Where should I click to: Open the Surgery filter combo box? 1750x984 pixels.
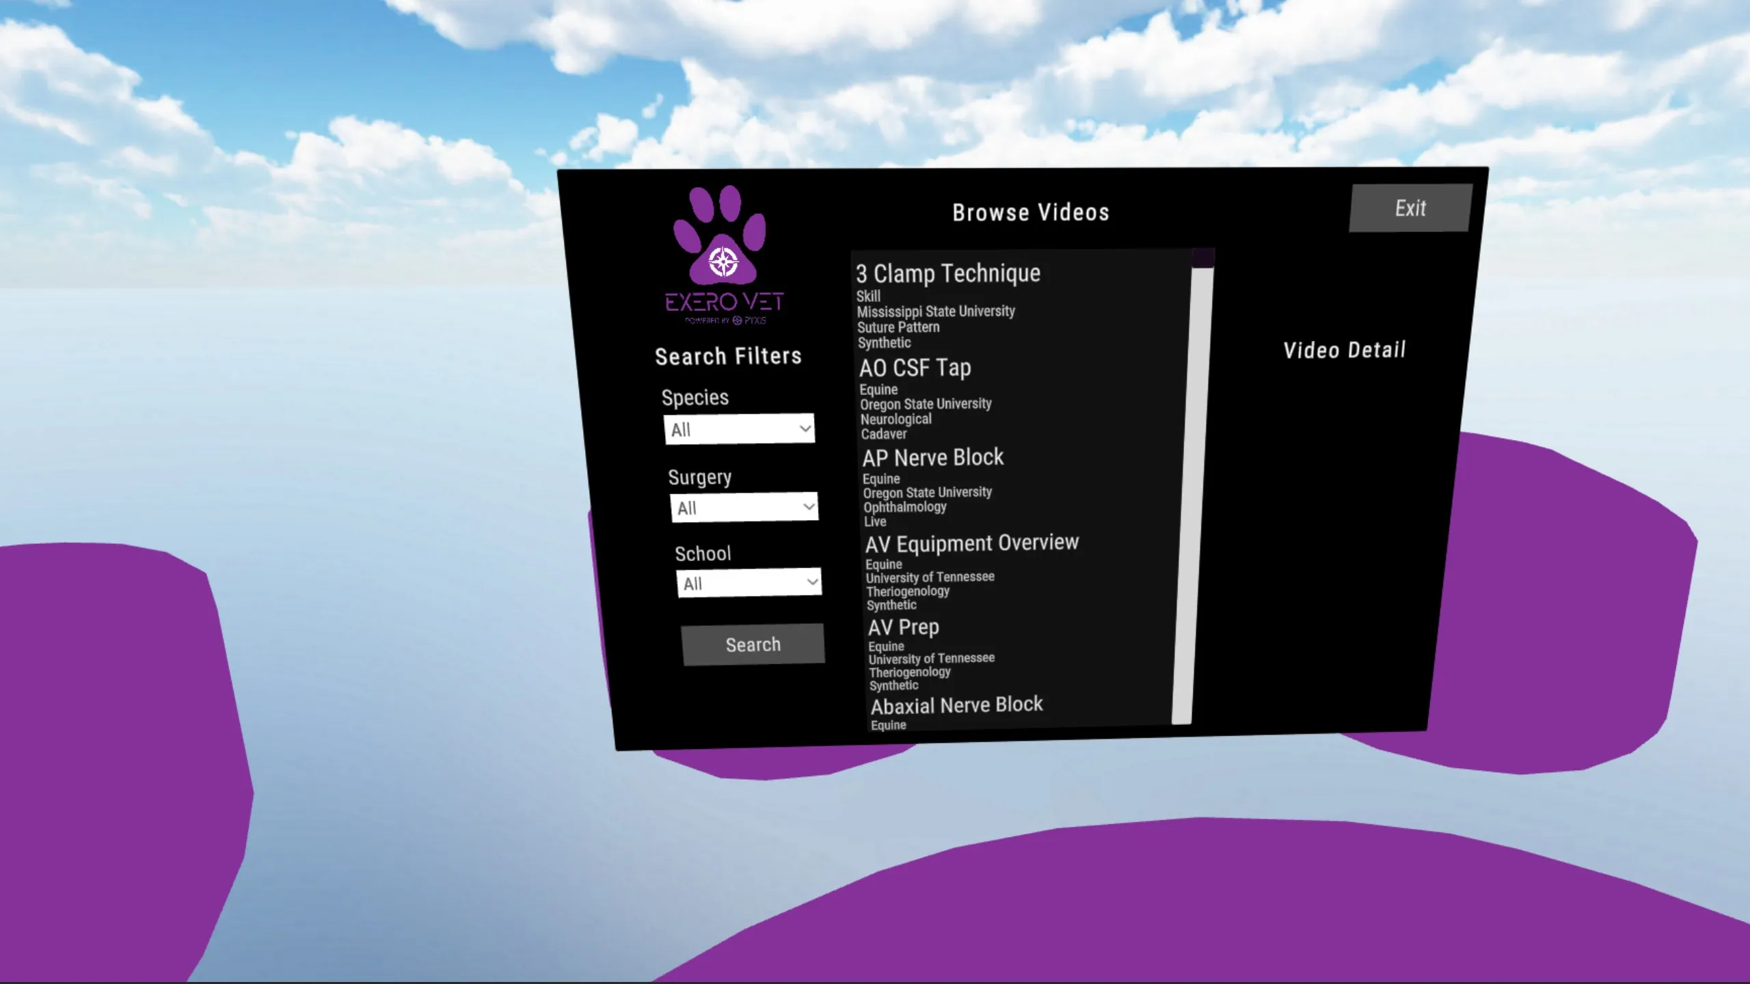tap(743, 508)
